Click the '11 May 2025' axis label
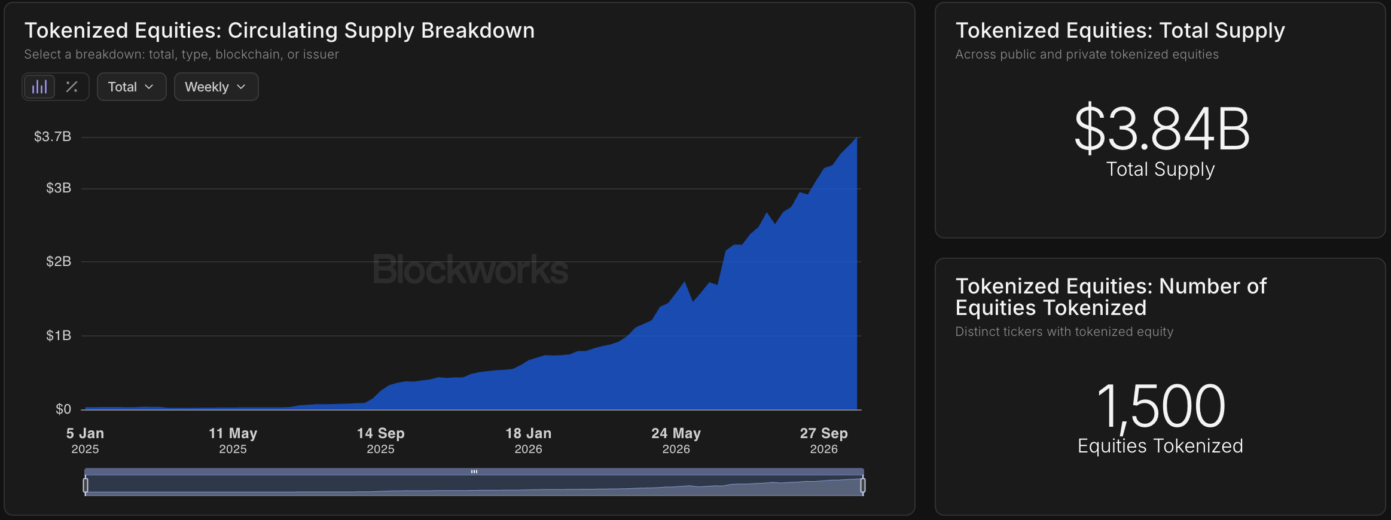The width and height of the screenshot is (1391, 520). point(233,441)
